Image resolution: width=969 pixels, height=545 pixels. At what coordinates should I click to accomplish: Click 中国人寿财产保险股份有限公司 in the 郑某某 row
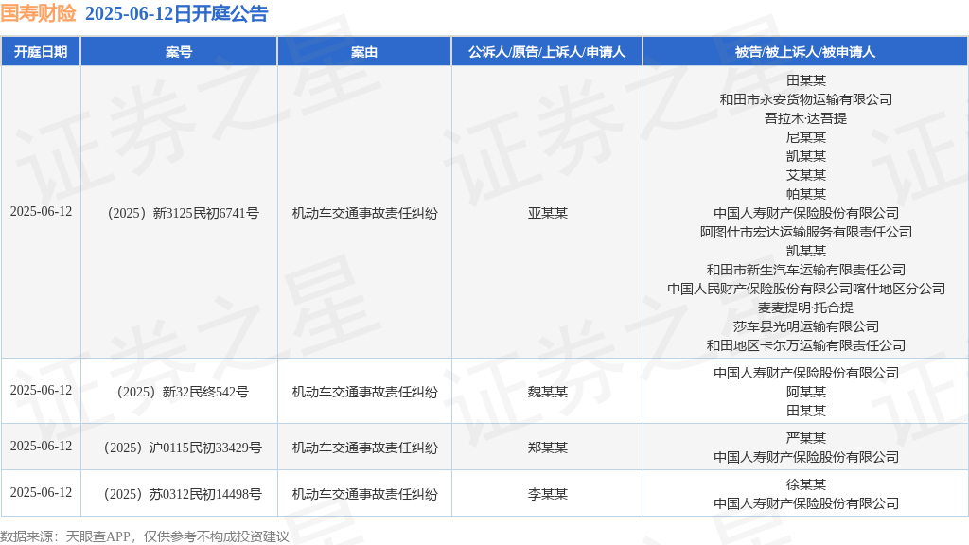[x=806, y=457]
